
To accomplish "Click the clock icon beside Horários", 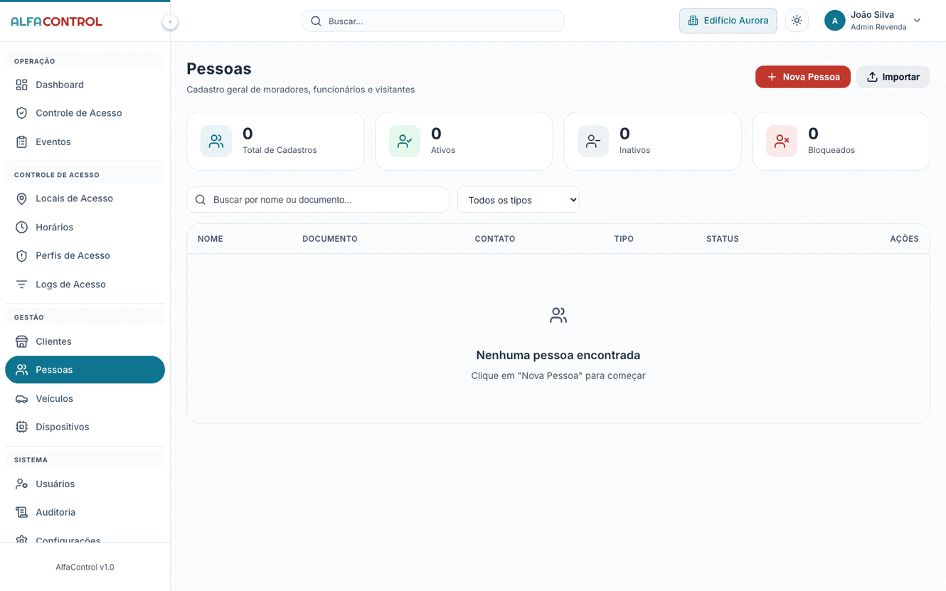I will click(22, 227).
